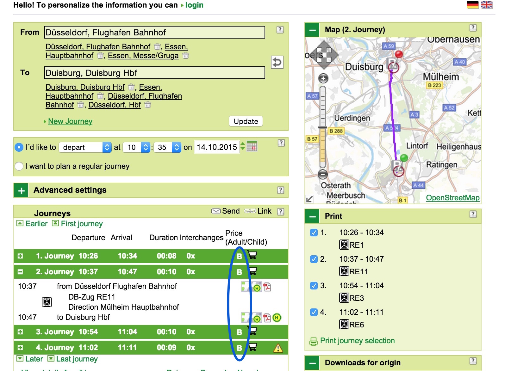Click the swap origin and destination icon
Viewport: 505px width, 371px height.
click(277, 62)
